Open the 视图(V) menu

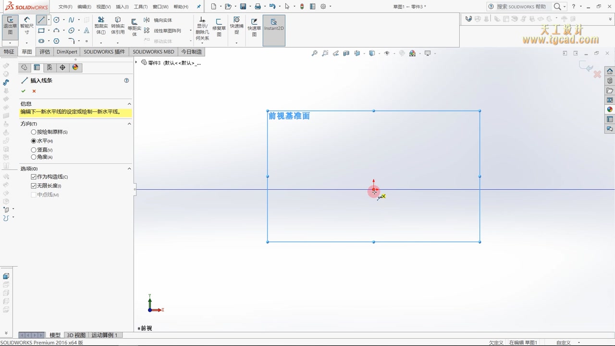(x=103, y=7)
